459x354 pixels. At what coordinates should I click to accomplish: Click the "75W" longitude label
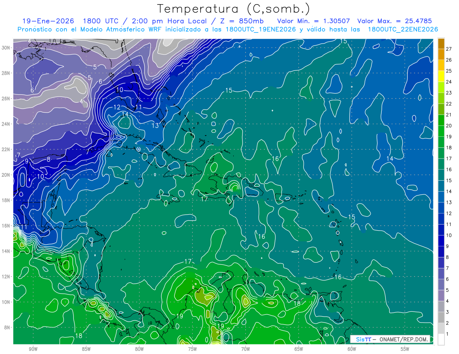(192, 349)
